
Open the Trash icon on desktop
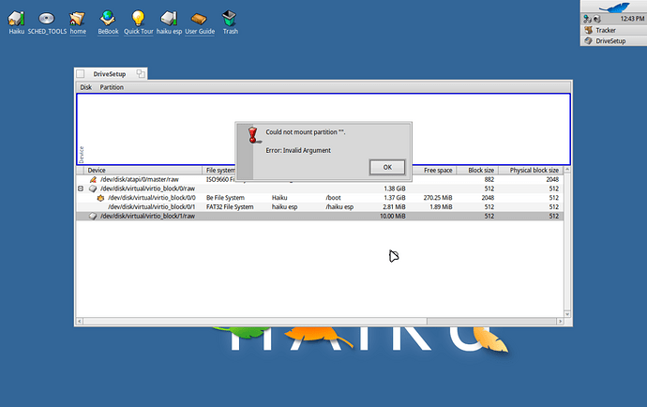pos(230,18)
